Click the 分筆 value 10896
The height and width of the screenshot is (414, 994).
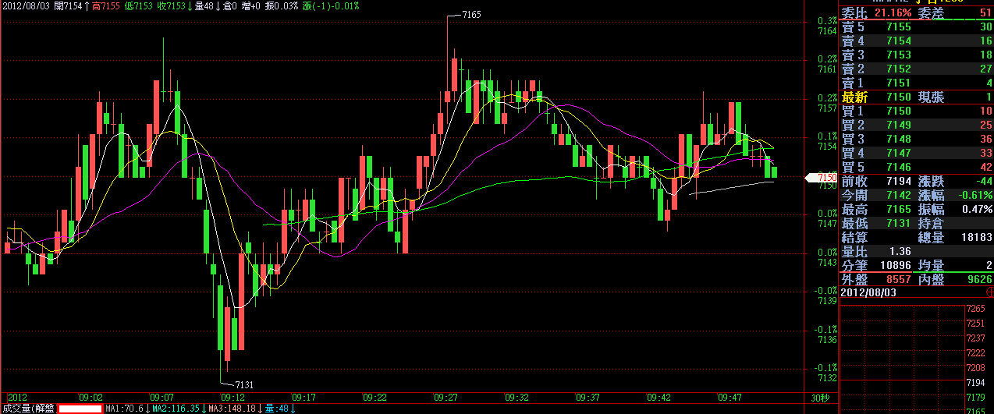896,265
